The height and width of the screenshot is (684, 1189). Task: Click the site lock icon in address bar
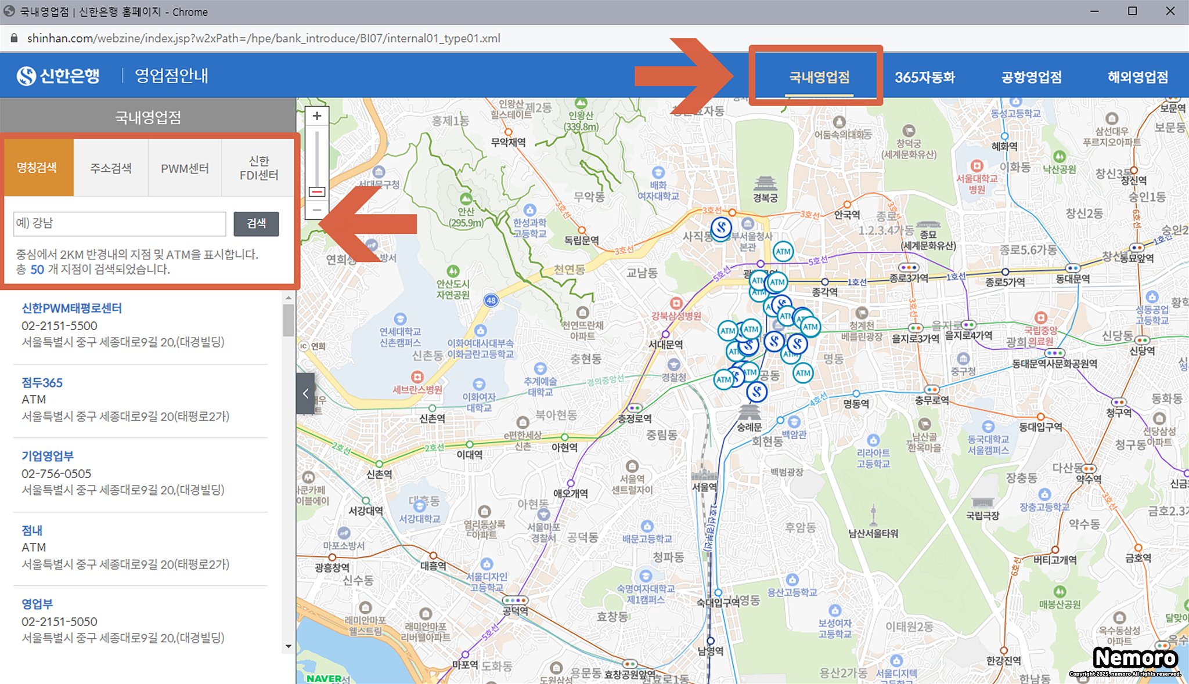coord(14,38)
